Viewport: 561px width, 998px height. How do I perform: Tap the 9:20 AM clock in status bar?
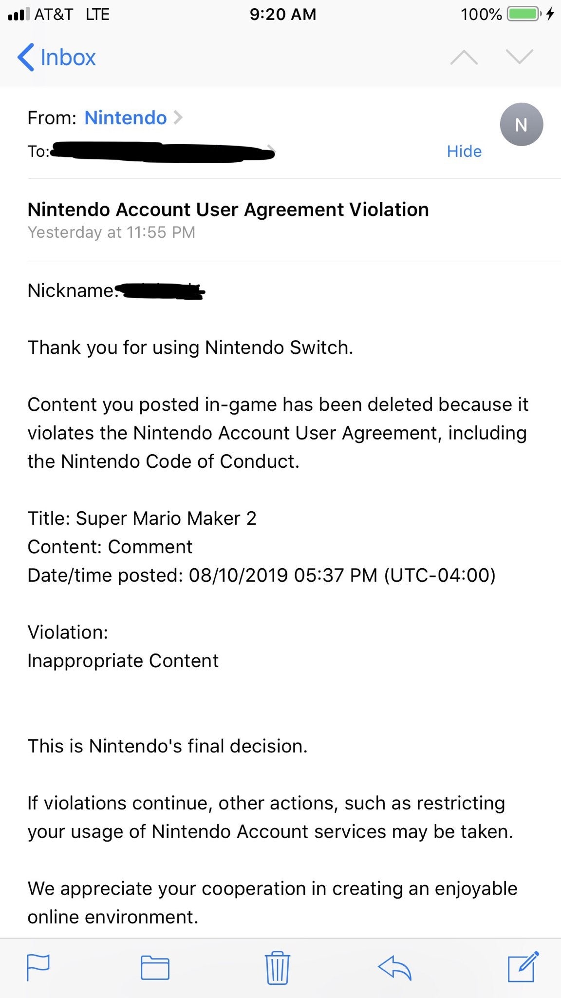pyautogui.click(x=282, y=14)
